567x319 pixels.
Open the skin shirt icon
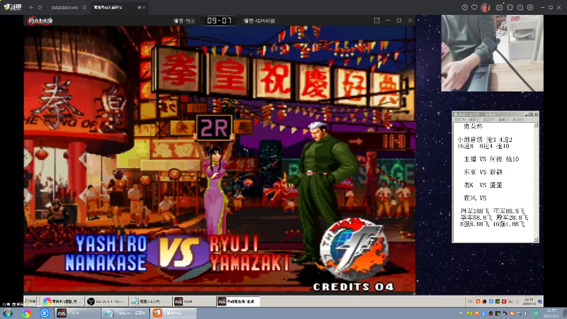[x=510, y=7]
